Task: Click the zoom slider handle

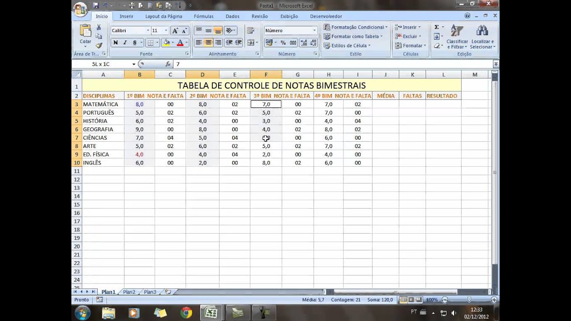Action: (x=469, y=300)
